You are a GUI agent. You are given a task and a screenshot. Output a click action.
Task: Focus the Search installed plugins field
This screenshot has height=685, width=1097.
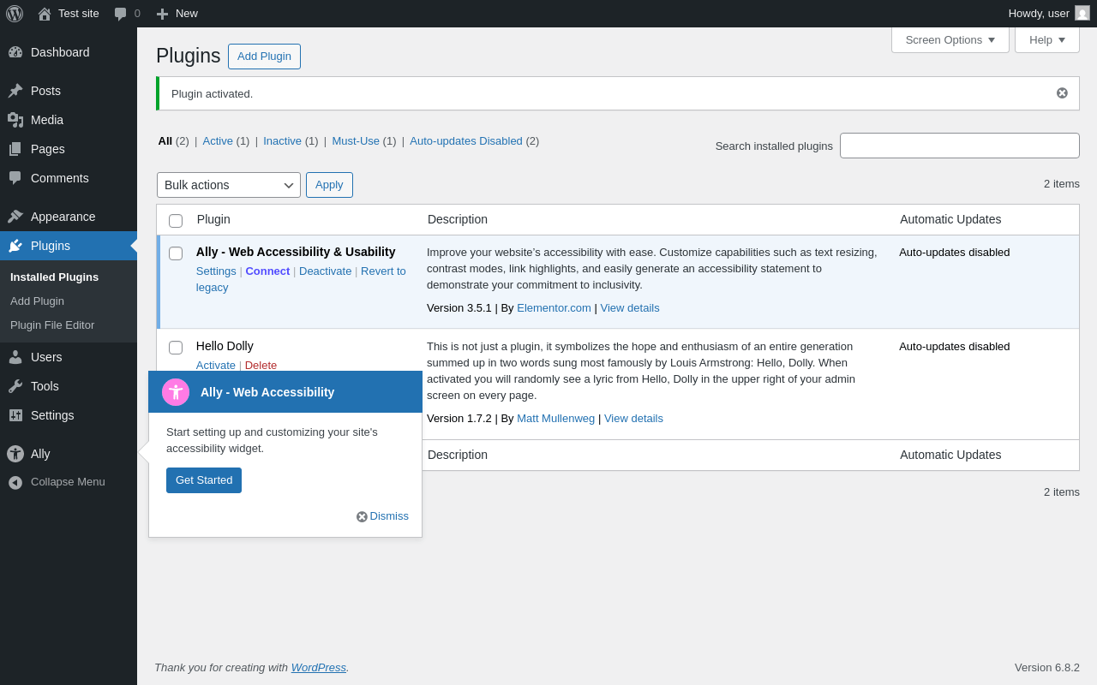point(960,146)
